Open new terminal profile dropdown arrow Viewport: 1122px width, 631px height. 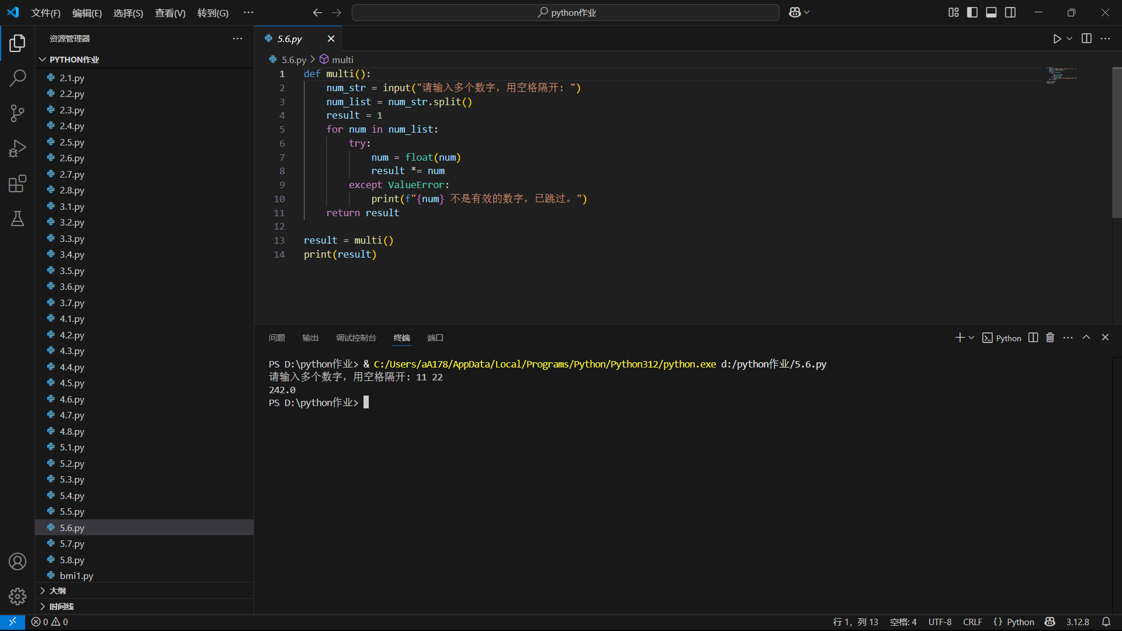972,338
